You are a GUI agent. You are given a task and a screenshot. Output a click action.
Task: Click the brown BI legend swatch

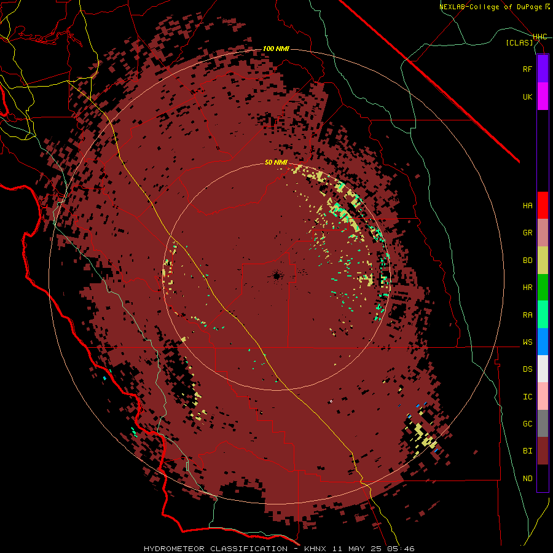click(x=543, y=451)
